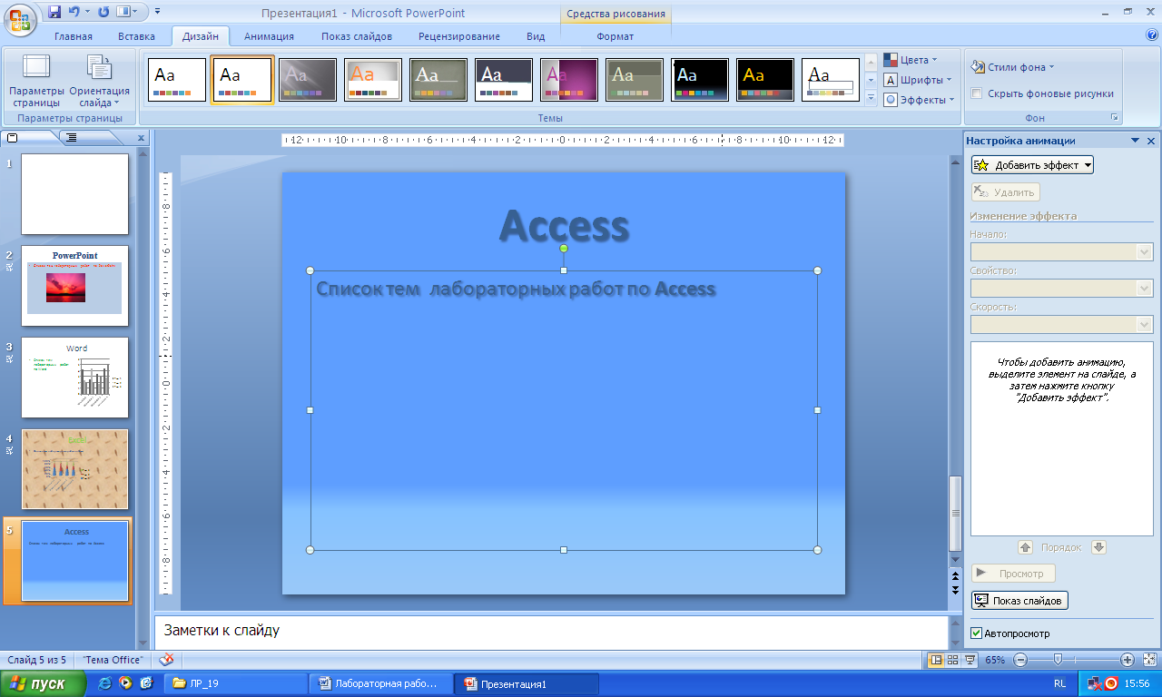The width and height of the screenshot is (1162, 697).
Task: Close the slide thumbnails pane
Action: coord(141,138)
